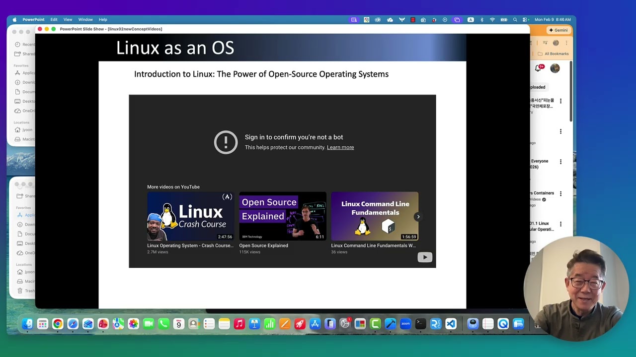636x357 pixels.
Task: Open options for first Korean-titled video
Action: coord(560,101)
